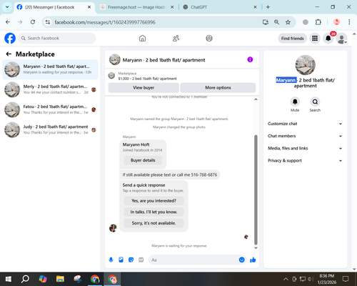Open Buyer details for Maryann Hoft
The image size is (357, 286).
pos(143,160)
